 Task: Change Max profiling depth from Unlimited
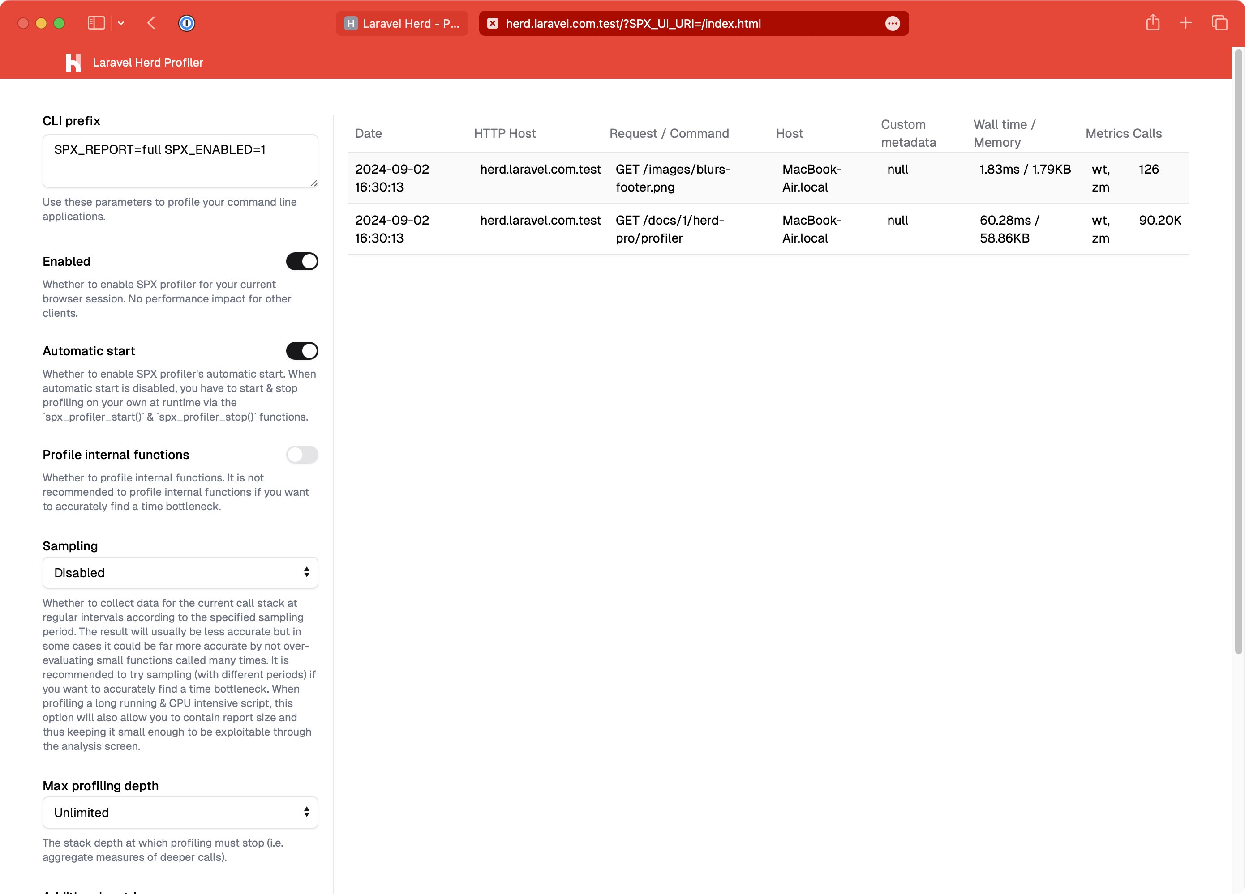coord(180,812)
